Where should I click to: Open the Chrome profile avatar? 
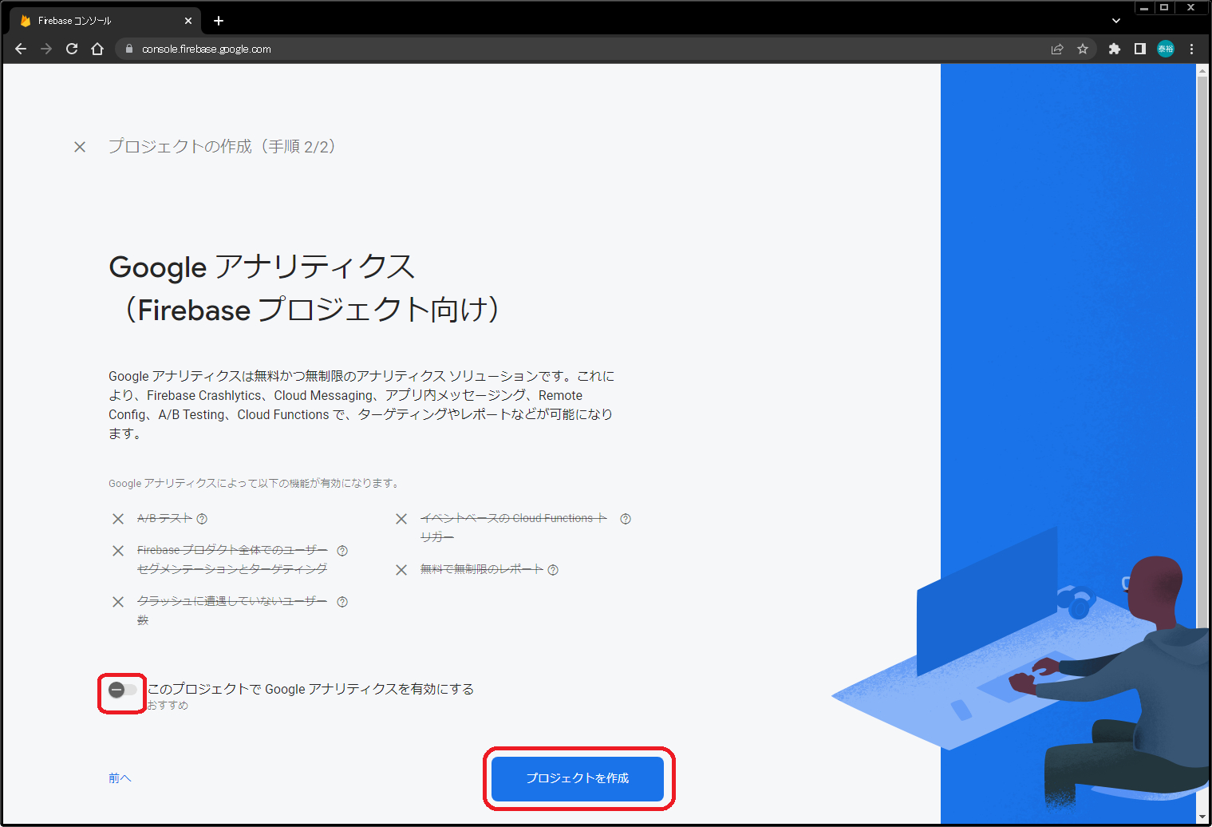tap(1166, 49)
